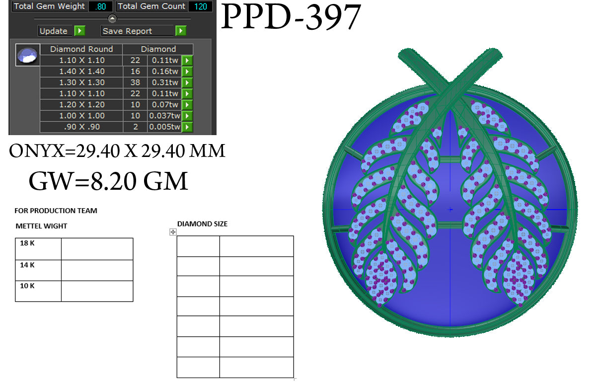Click the Total Gem Weight value field

click(x=99, y=6)
